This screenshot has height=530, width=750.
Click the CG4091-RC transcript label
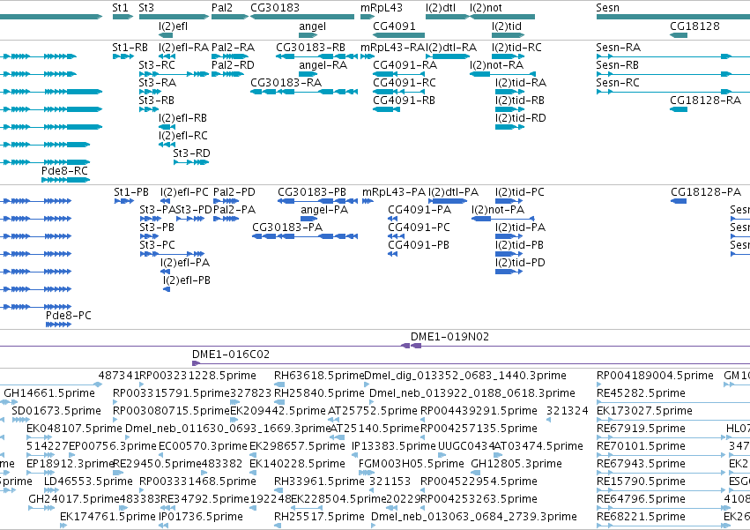coord(405,83)
